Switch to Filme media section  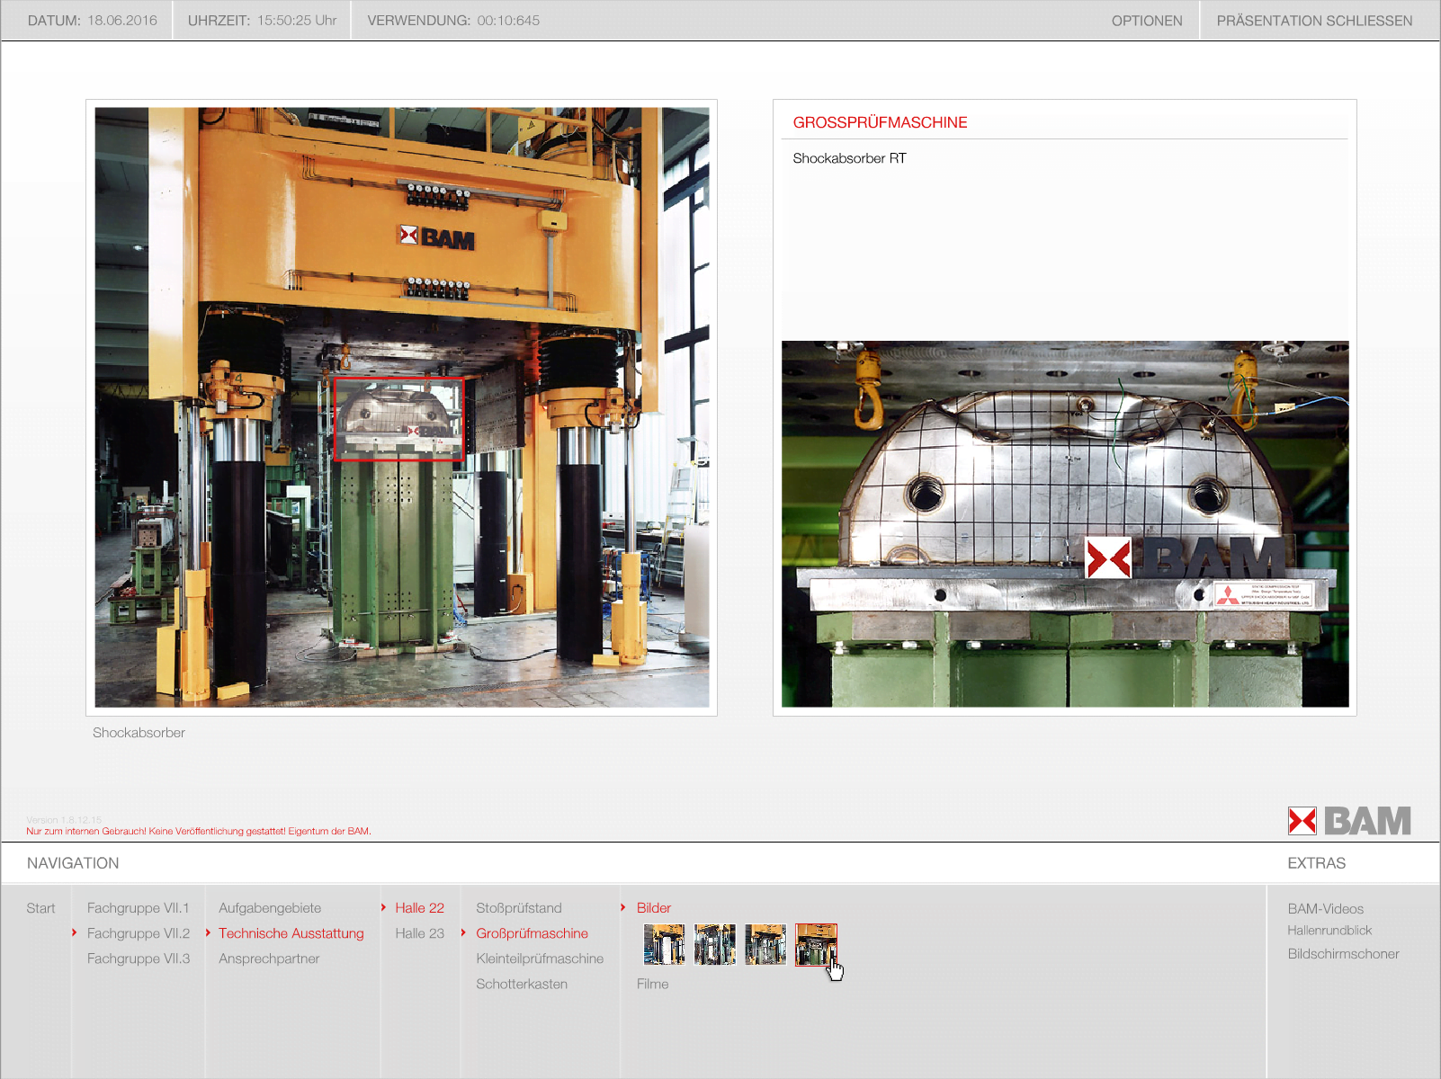pos(652,984)
